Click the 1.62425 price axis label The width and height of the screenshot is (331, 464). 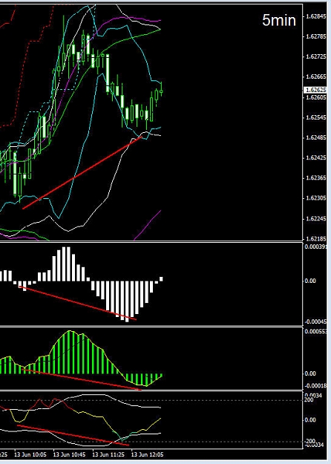tap(315, 157)
